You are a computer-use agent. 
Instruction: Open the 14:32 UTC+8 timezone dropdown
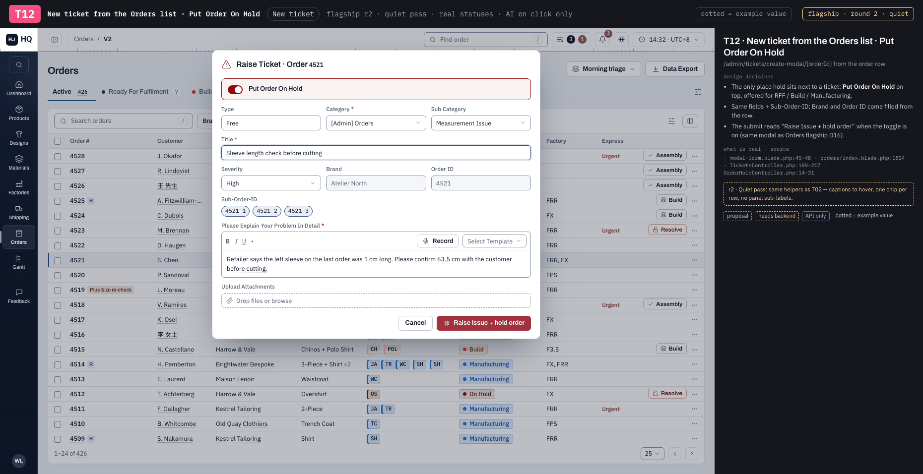coord(668,39)
